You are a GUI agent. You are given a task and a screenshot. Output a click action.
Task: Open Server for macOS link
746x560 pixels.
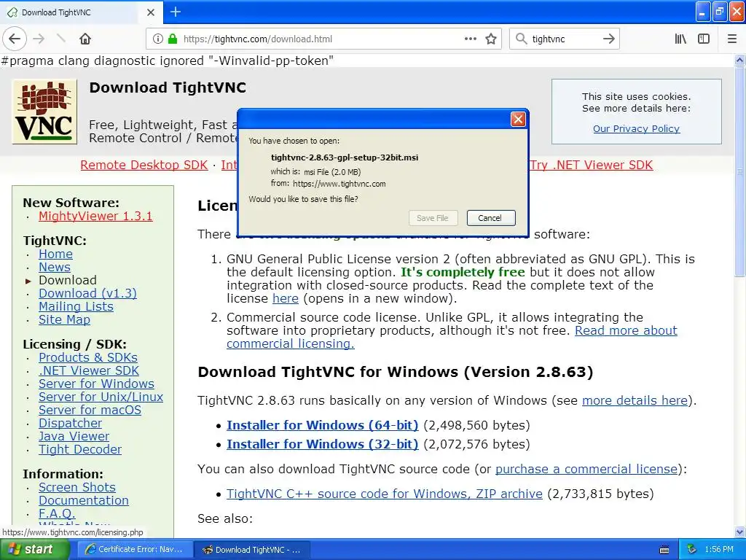[90, 410]
